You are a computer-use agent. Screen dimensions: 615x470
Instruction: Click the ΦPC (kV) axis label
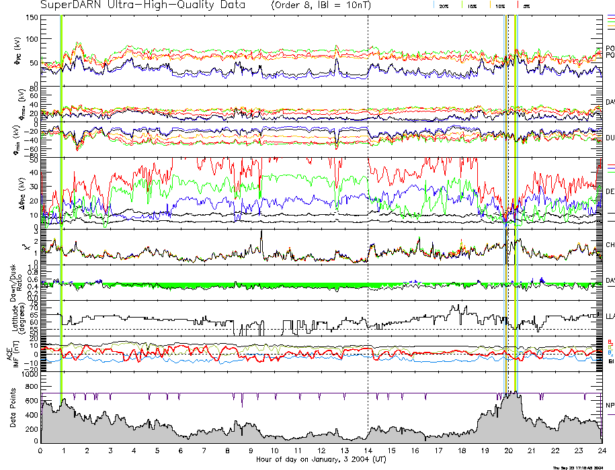tap(18, 51)
